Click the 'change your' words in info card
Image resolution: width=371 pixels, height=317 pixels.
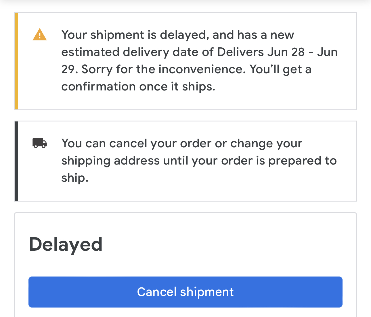point(266,144)
